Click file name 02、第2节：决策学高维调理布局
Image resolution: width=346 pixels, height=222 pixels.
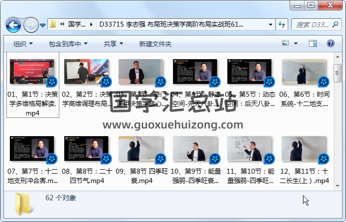(87, 99)
